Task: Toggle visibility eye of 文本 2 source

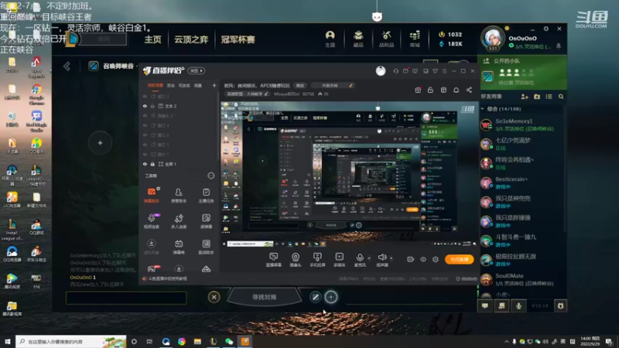Action: [145, 106]
